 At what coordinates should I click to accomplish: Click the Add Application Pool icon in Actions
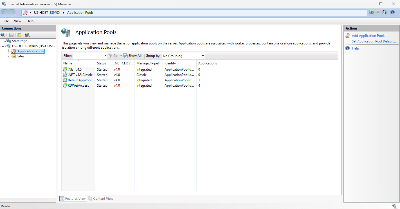(x=347, y=36)
